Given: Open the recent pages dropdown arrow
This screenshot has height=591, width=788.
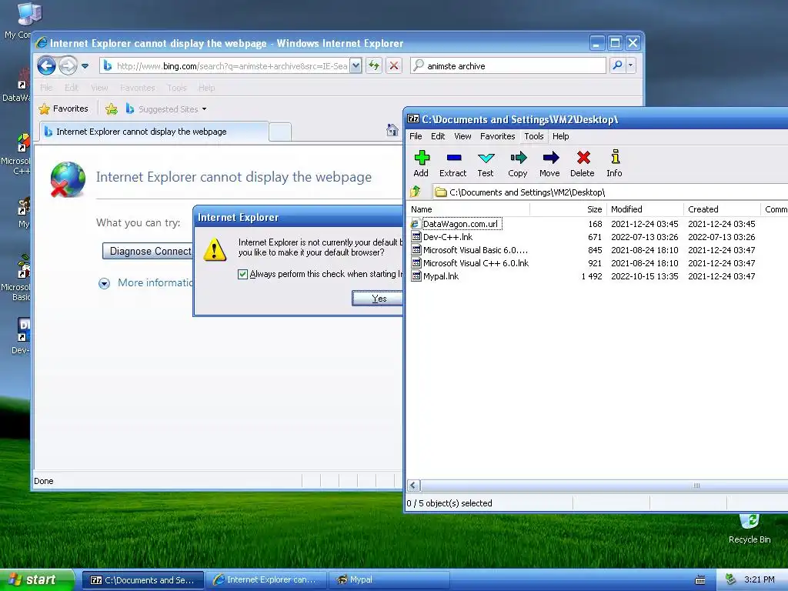Looking at the screenshot, I should 85,66.
